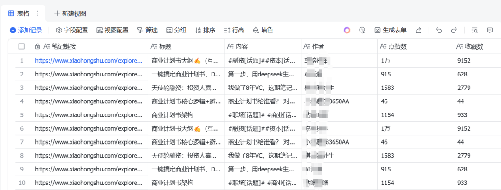Click the undo arrow icon
The image size is (501, 190).
click(439, 30)
